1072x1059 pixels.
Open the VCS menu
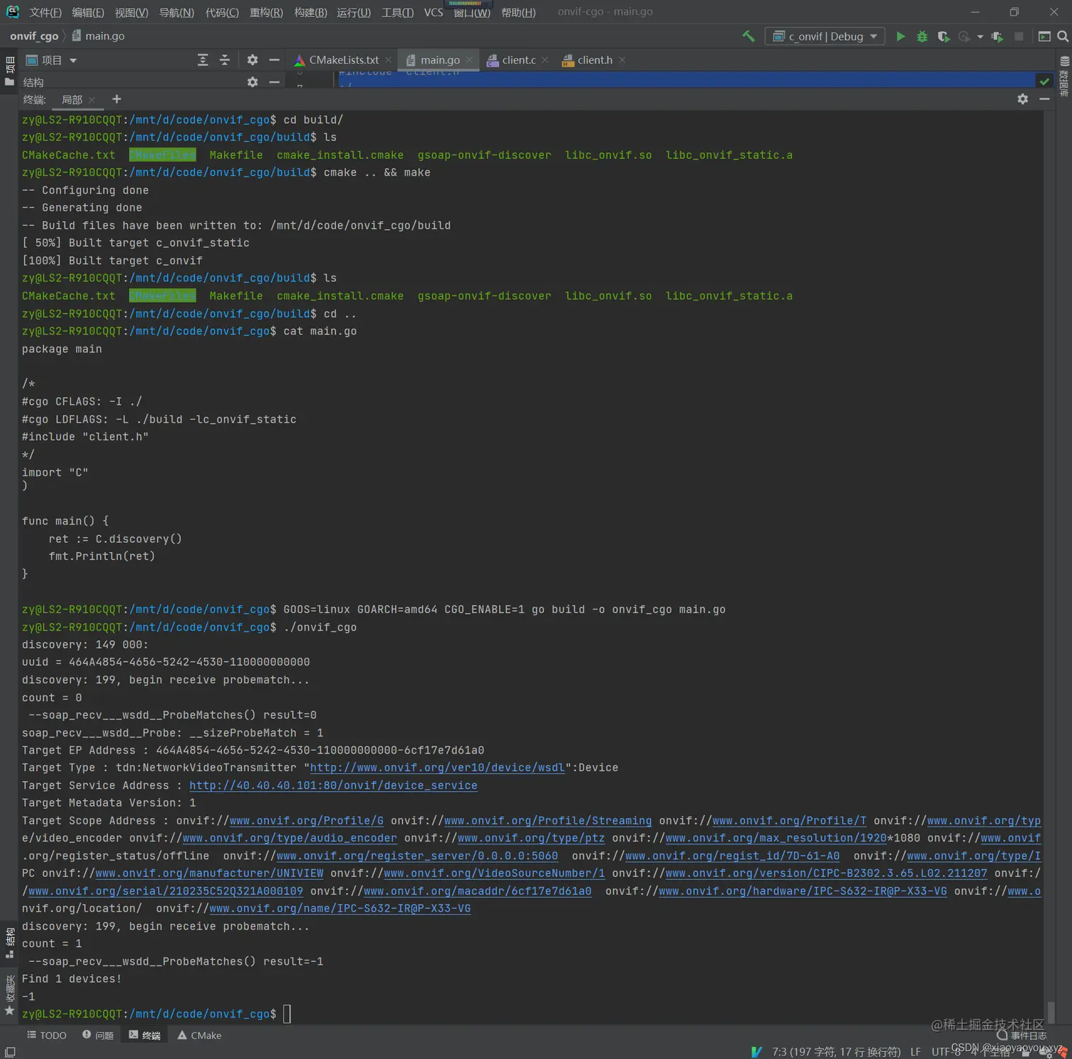[x=433, y=13]
